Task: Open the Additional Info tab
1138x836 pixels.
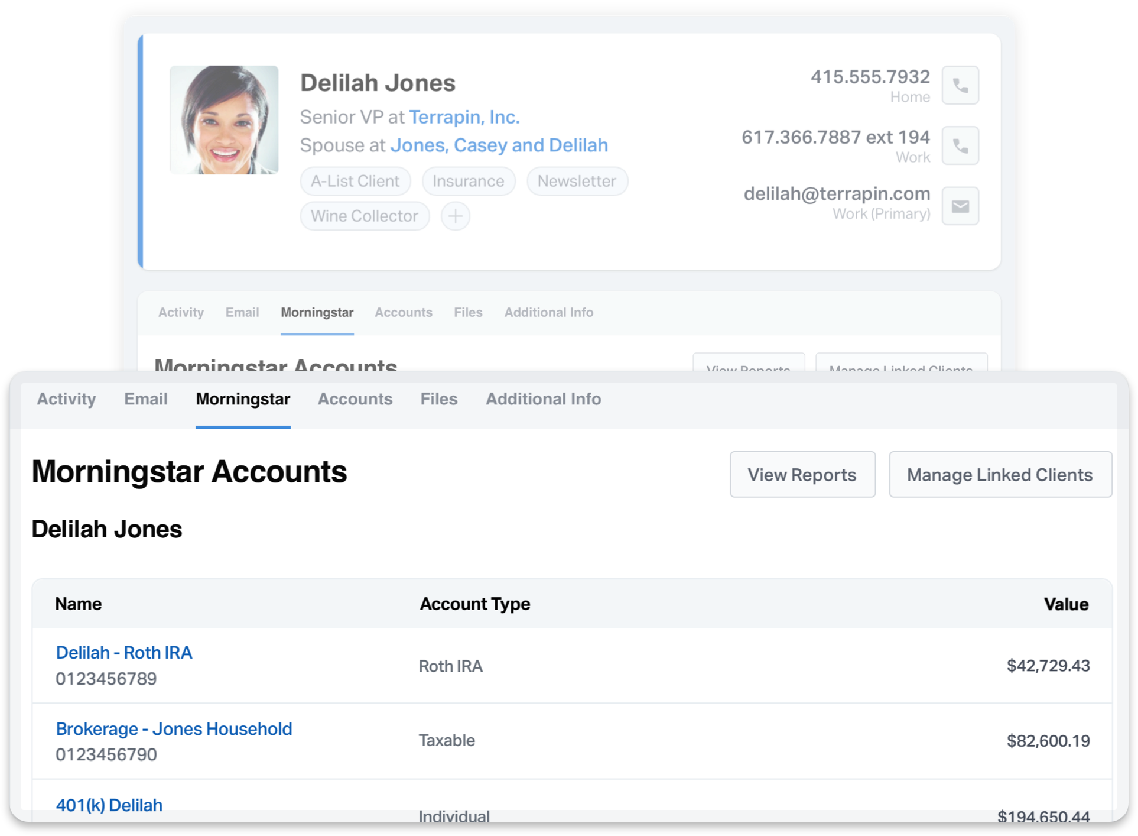Action: pos(543,399)
